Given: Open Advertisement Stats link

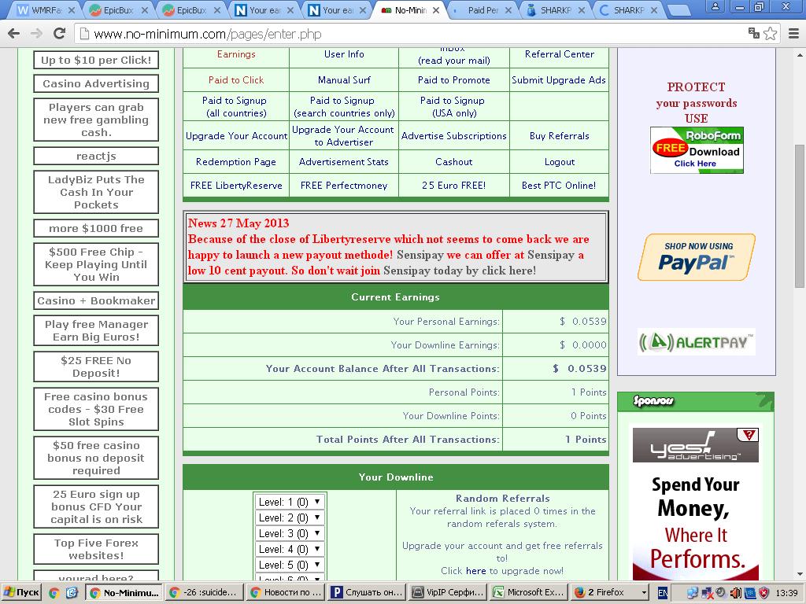Looking at the screenshot, I should click(x=344, y=162).
